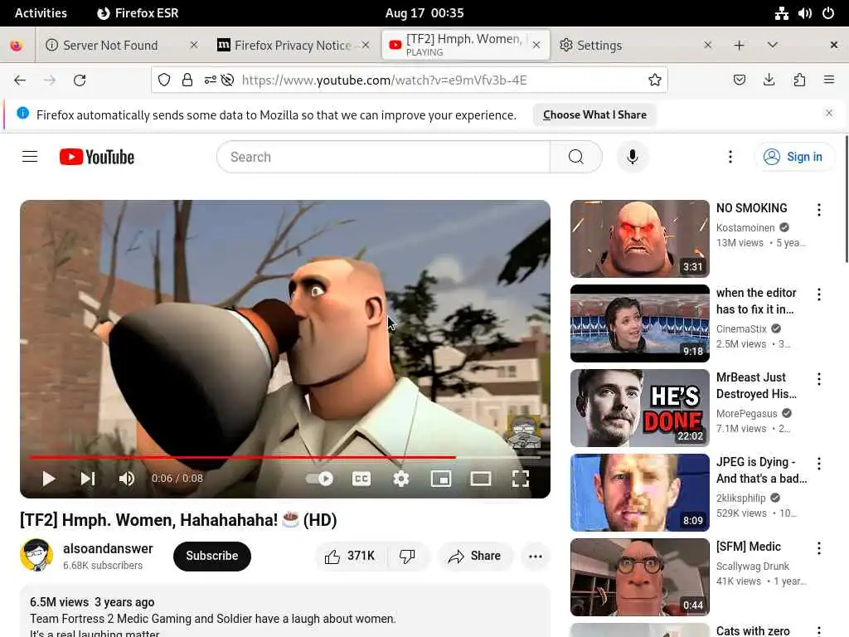Open menu for NO SMOKING video
The width and height of the screenshot is (849, 637).
(819, 210)
